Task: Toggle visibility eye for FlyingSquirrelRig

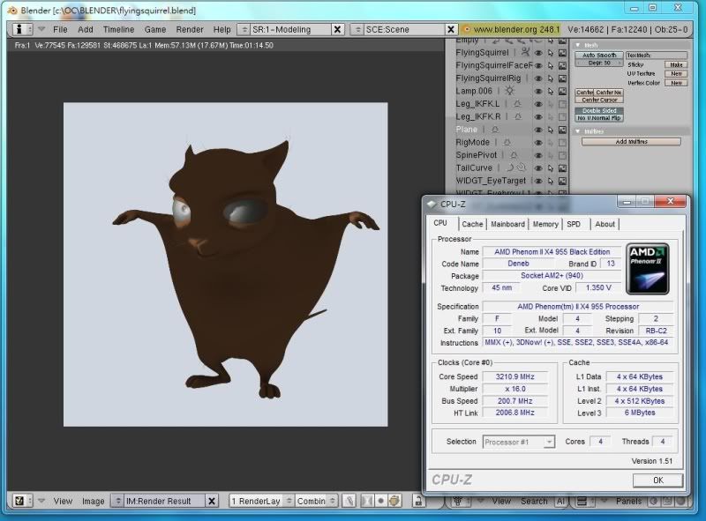Action: click(538, 78)
